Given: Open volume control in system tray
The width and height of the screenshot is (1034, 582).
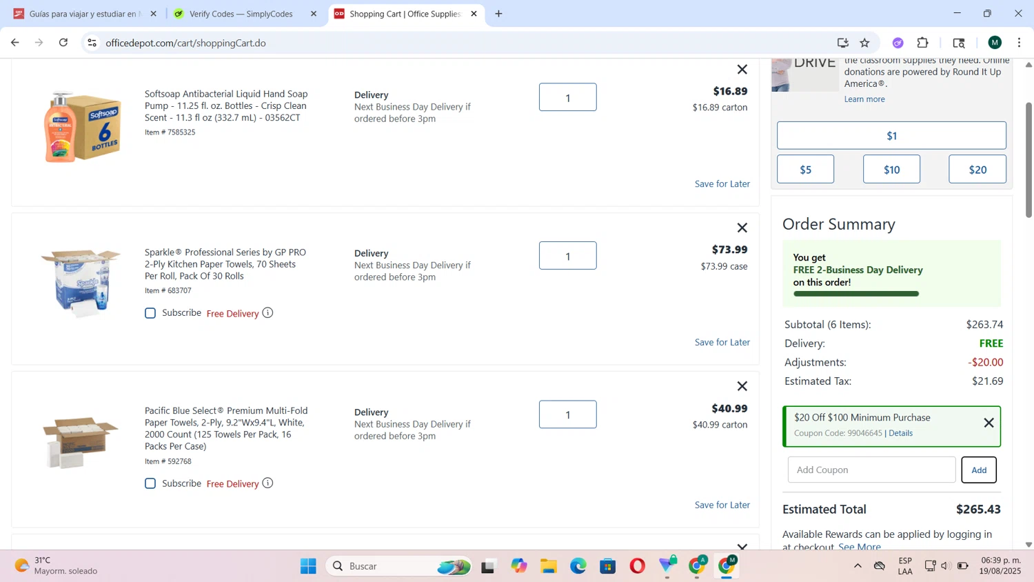Looking at the screenshot, I should point(946,566).
